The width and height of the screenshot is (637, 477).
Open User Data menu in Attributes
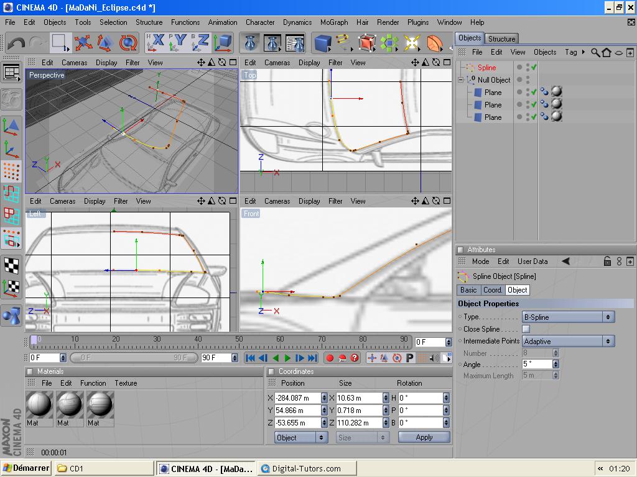tap(532, 261)
